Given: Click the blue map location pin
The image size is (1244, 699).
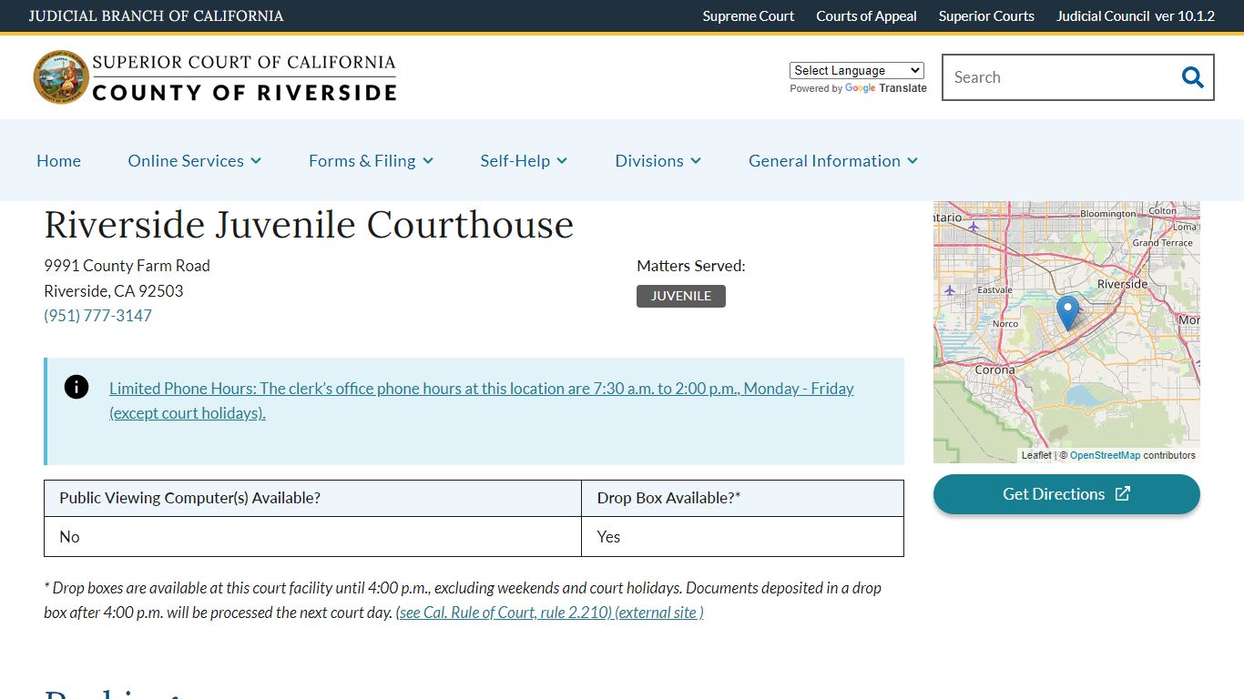Looking at the screenshot, I should click(x=1067, y=313).
